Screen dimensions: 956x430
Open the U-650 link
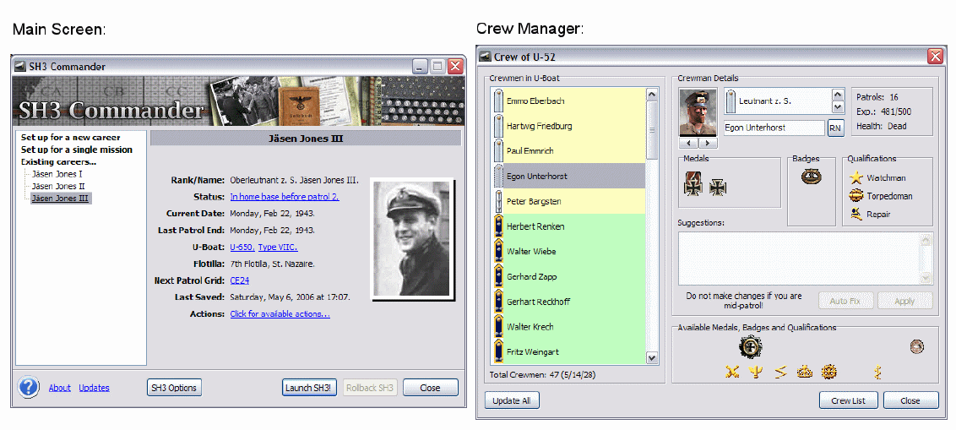242,247
